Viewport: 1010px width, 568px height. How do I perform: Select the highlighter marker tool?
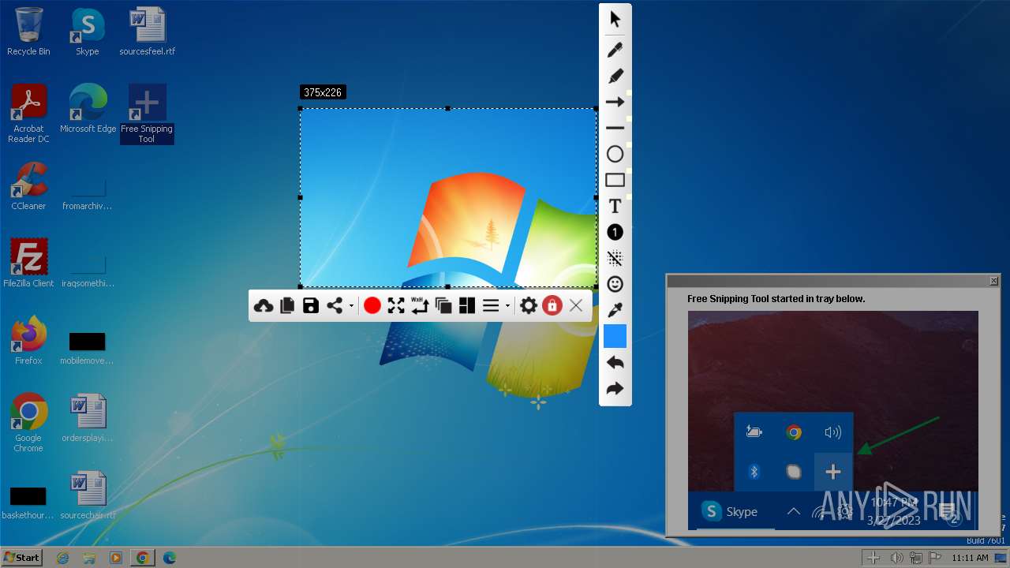point(615,76)
